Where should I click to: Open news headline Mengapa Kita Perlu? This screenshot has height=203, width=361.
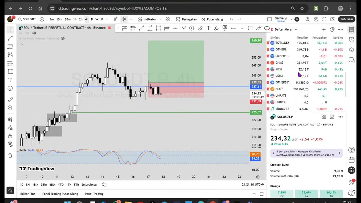[x=307, y=153]
